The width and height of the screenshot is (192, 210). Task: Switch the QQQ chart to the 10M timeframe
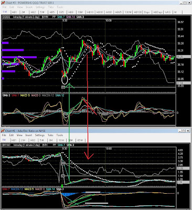[x=80, y=12]
